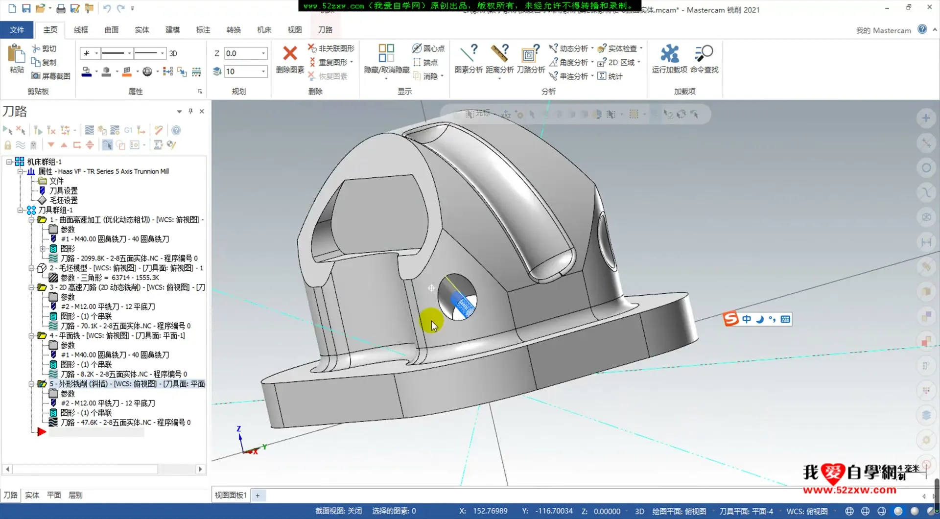Click the G1 post-process icon

128,130
